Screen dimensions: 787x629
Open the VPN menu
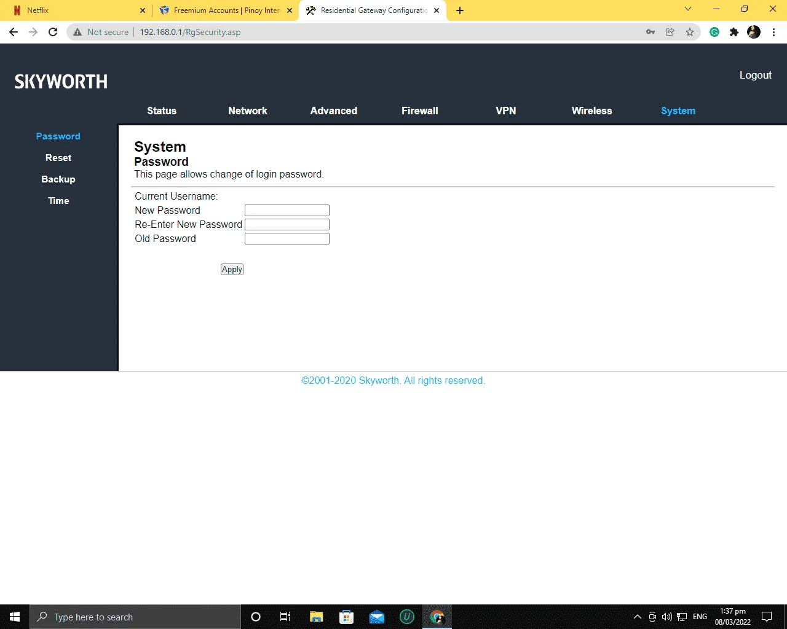click(x=506, y=111)
